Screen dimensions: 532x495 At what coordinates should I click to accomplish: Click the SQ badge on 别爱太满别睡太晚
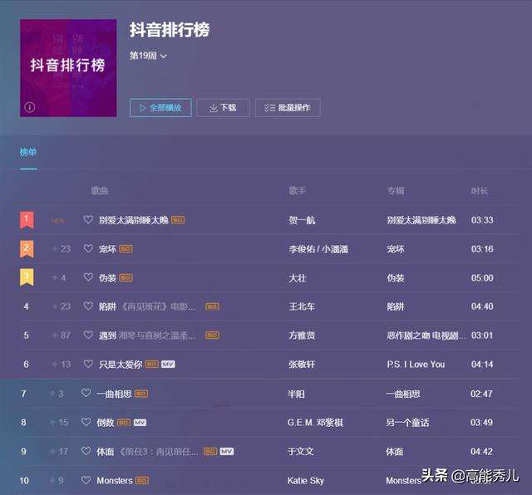pyautogui.click(x=178, y=220)
